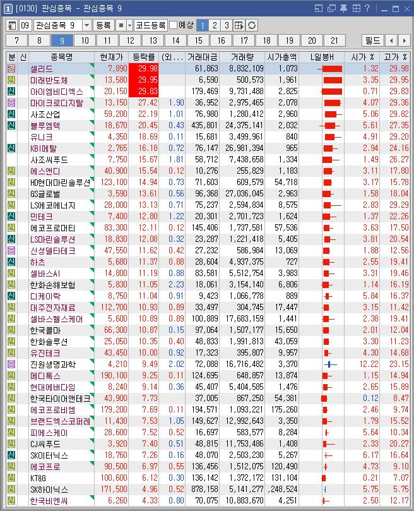
Task: Click the 신 badge in 사조산업 row
Action: pos(11,114)
